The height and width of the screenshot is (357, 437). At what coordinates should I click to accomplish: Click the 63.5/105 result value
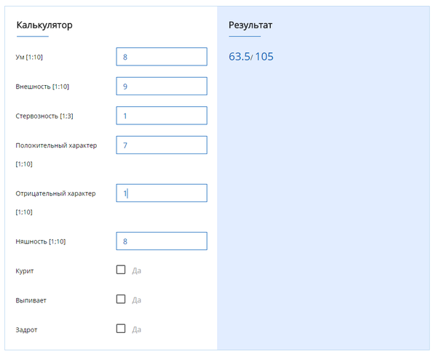coord(251,57)
